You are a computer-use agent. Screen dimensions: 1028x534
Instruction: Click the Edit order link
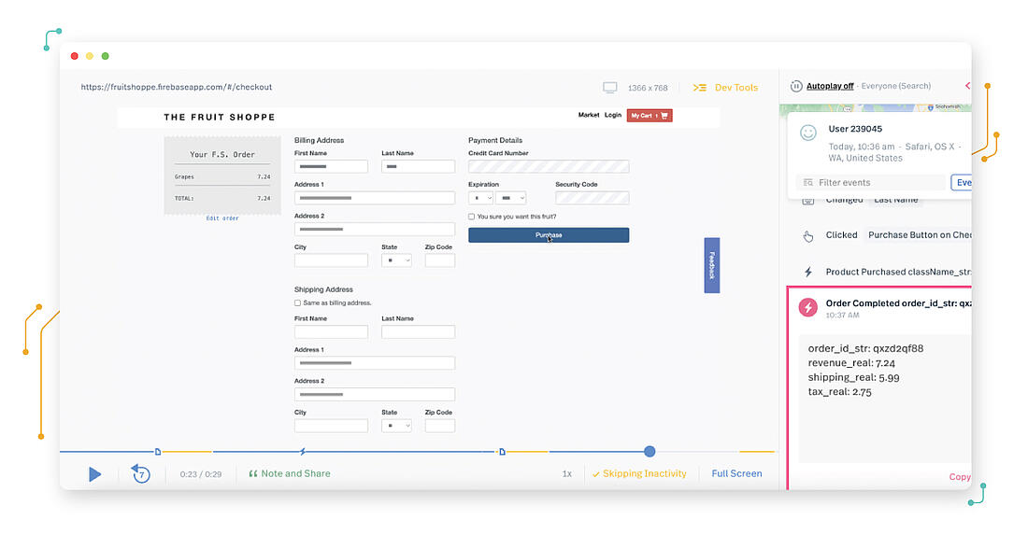tap(222, 218)
